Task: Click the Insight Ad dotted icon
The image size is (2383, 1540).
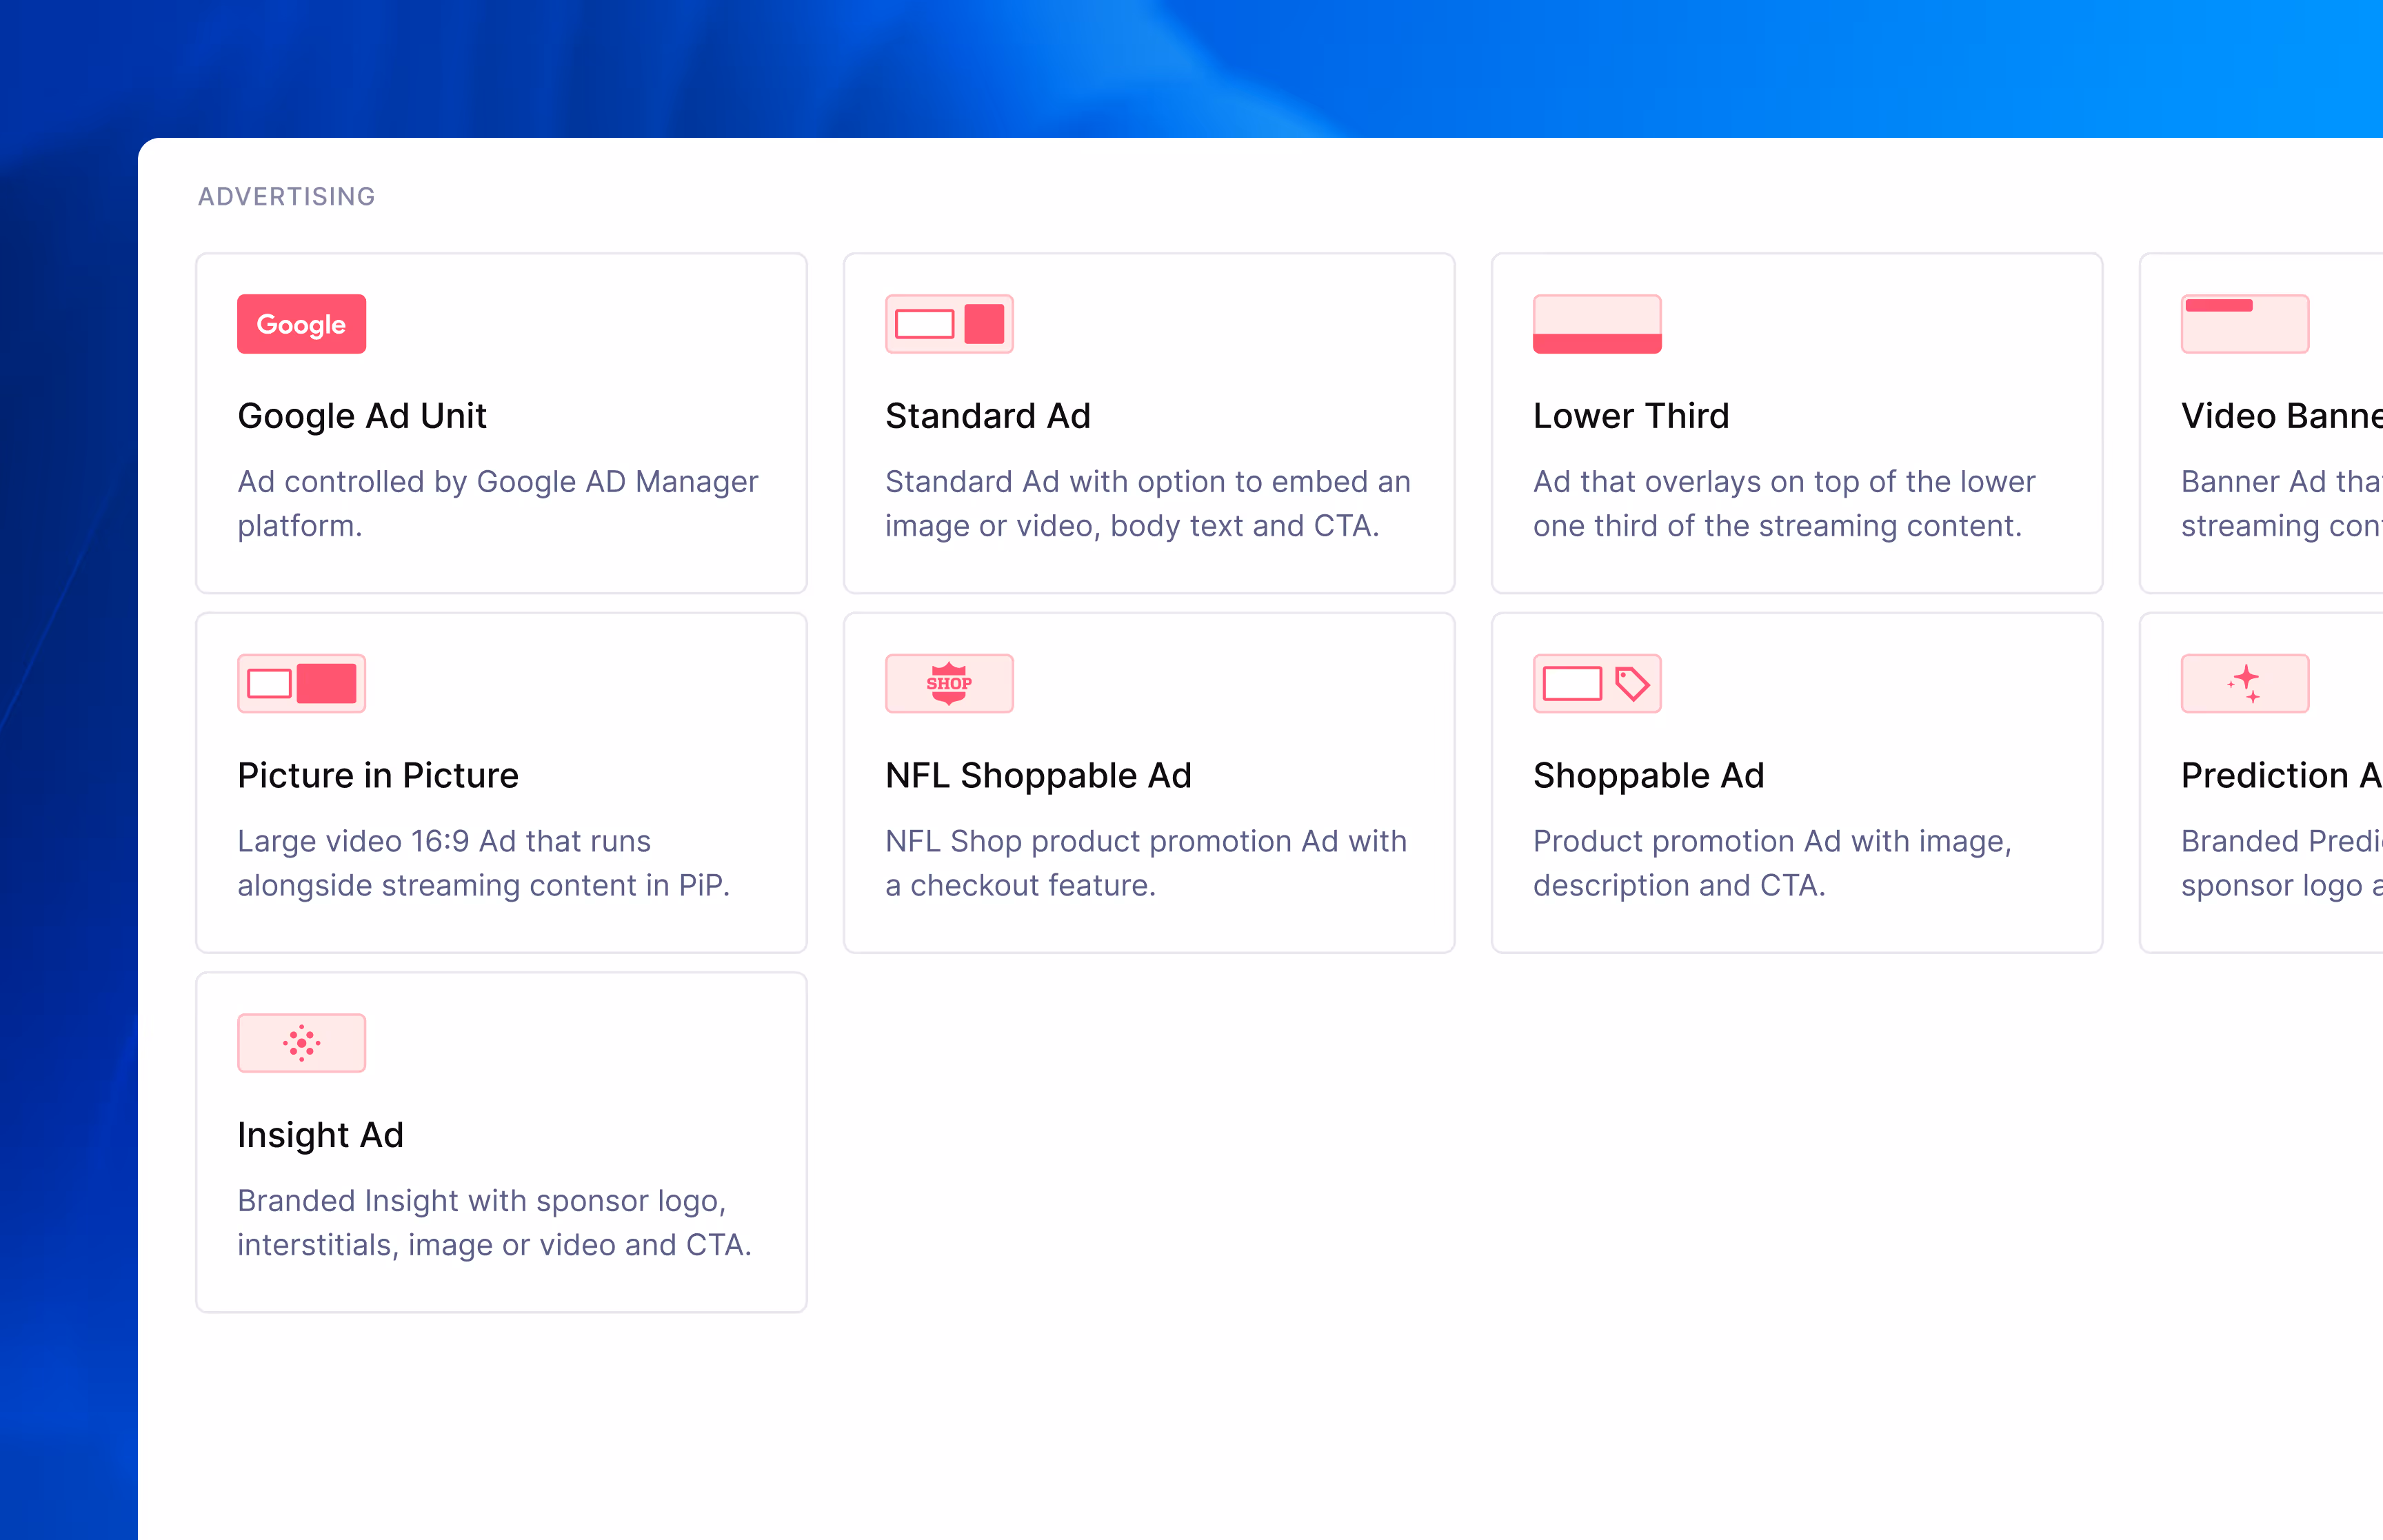Action: [x=301, y=1043]
